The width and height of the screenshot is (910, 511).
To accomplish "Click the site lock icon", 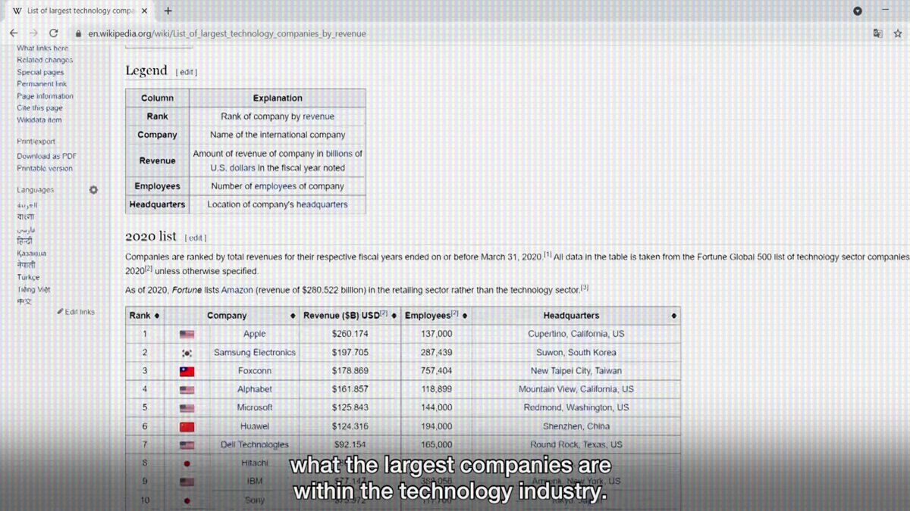I will pyautogui.click(x=78, y=34).
